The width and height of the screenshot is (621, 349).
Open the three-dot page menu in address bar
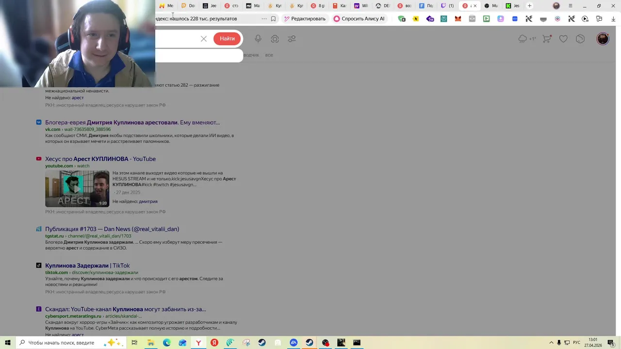click(x=264, y=19)
